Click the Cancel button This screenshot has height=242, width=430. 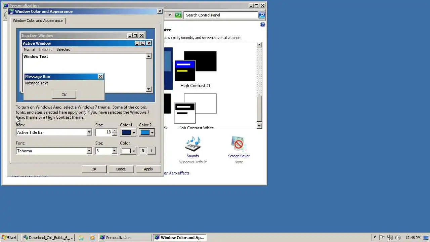[x=121, y=169]
